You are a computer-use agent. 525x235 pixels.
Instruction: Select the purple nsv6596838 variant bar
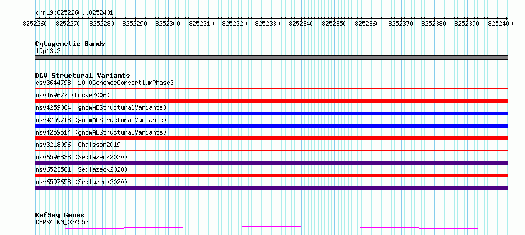pos(271,163)
